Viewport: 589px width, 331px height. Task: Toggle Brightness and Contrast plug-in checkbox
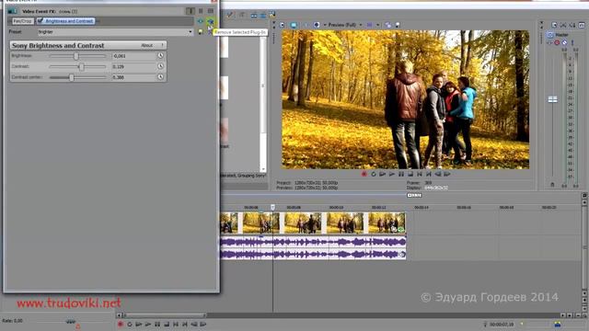point(40,21)
